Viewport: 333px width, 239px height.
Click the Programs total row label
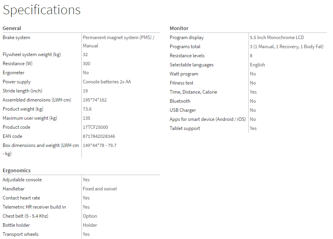tap(185, 47)
